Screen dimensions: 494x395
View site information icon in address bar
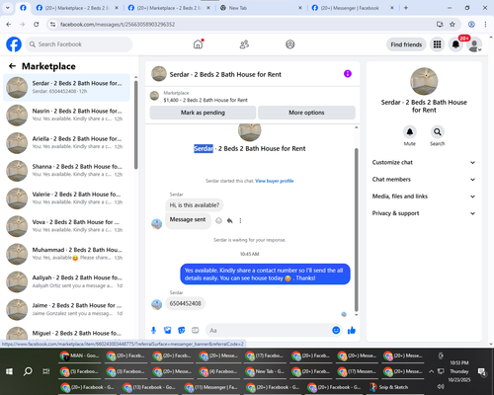[52, 24]
